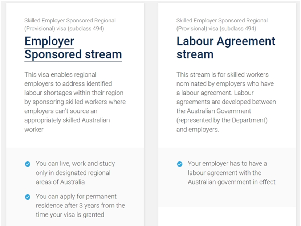Screen dimensions: 301x226
Task: Select the "permanent residence after 3 years" bullet text
Action: pyautogui.click(x=80, y=206)
